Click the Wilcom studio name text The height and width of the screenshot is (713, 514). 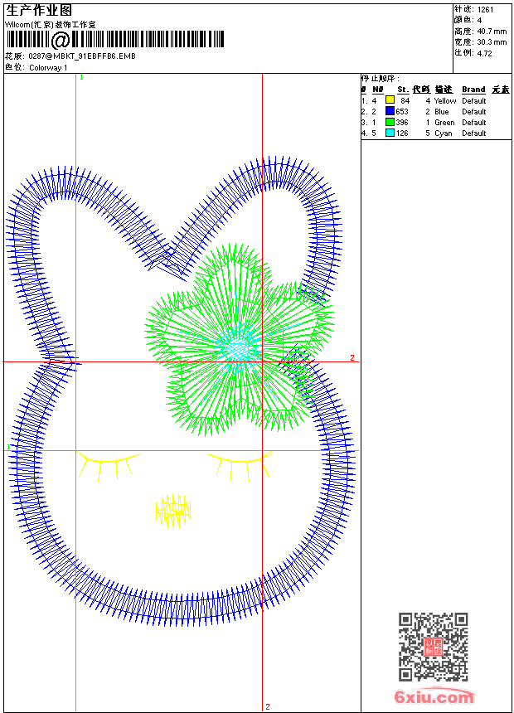[51, 25]
